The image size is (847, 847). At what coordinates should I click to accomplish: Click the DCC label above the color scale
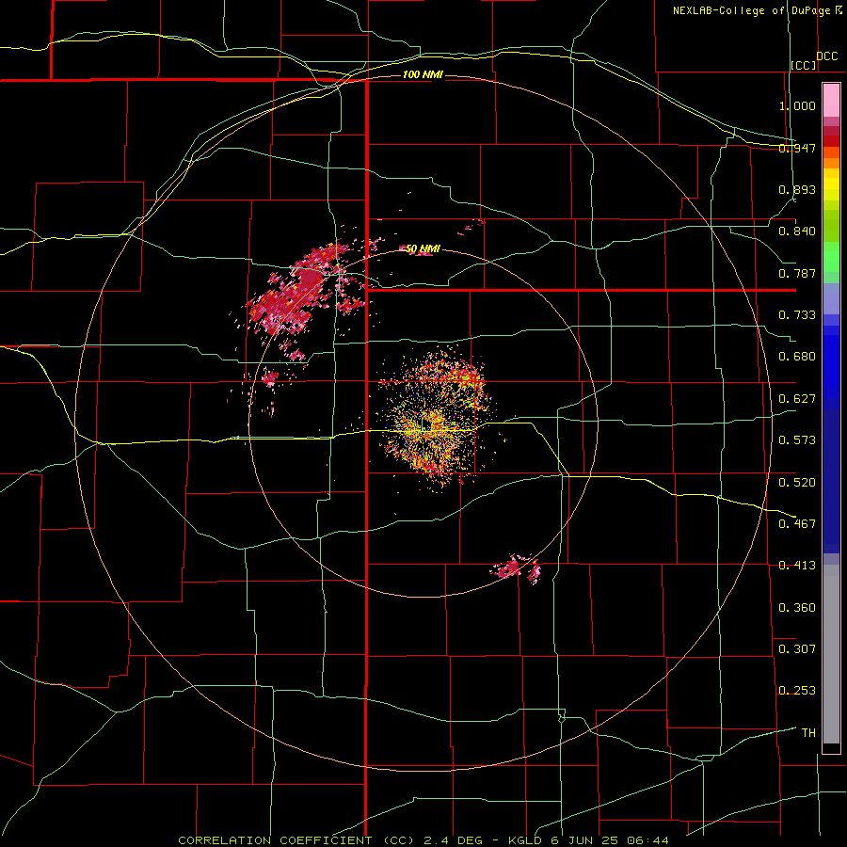[x=826, y=56]
